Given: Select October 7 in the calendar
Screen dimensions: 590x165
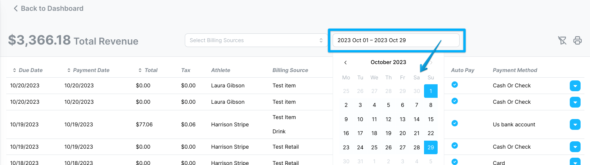Looking at the screenshot, I should click(x=417, y=105).
